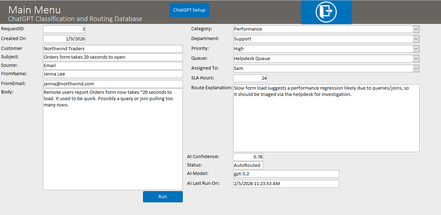
Task: Click the FromEmail address field
Action: [113, 84]
